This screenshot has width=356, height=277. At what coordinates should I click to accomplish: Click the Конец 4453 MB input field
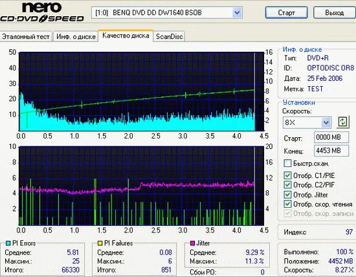point(331,151)
